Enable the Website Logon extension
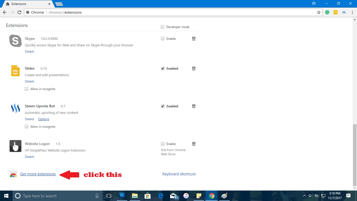The width and height of the screenshot is (357, 201). (163, 144)
